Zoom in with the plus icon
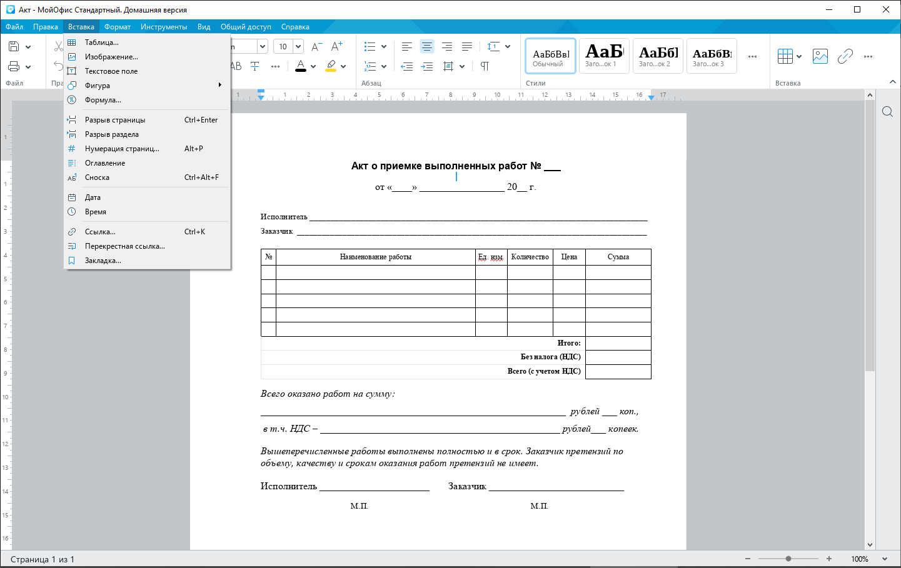The image size is (901, 568). [x=829, y=559]
